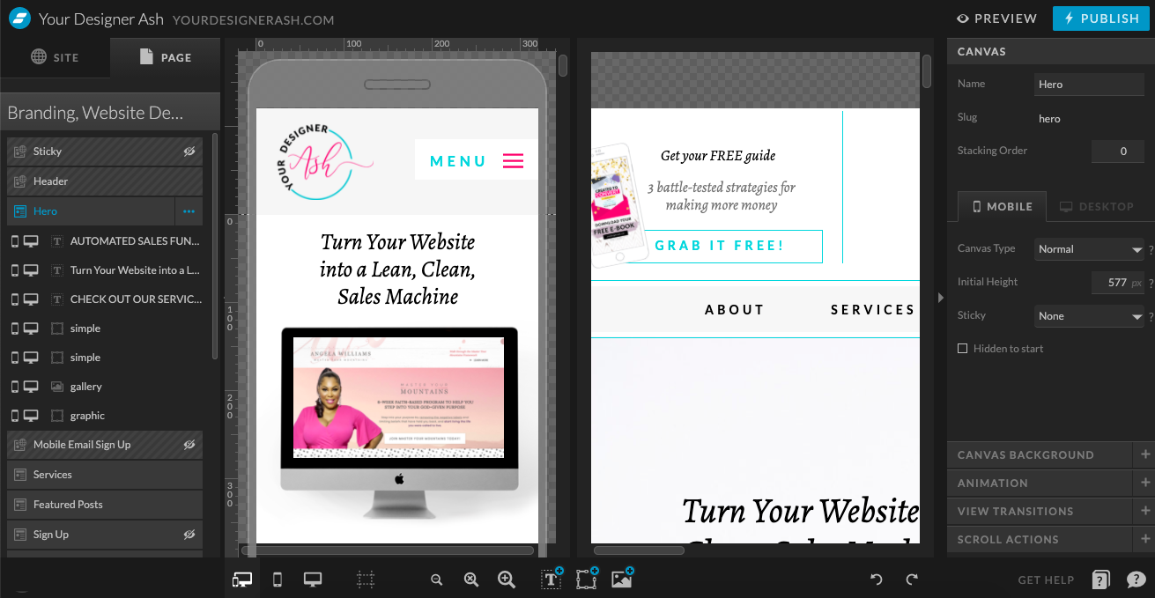Toggle mobile visibility for graphic layer

[14, 416]
